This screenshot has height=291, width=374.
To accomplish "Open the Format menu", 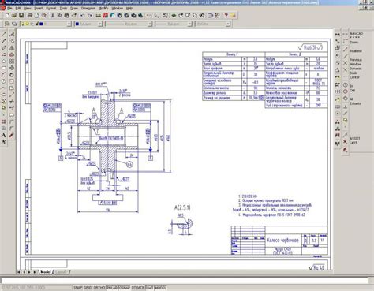I will tap(51, 9).
